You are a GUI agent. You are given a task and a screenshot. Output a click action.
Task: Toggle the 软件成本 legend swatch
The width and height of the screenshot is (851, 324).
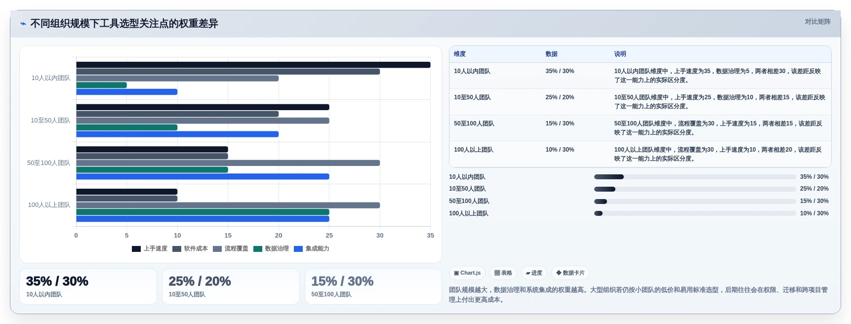[177, 249]
